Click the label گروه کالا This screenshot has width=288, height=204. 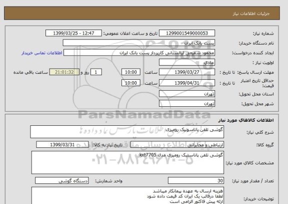[265, 145]
